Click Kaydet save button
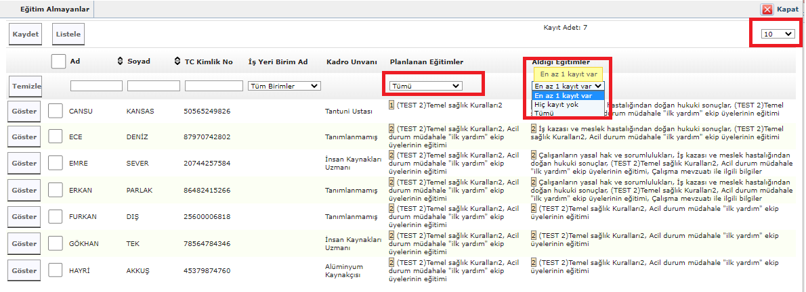806x292 pixels. coord(26,34)
